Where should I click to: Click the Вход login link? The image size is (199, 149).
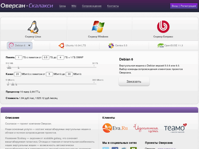175,6
